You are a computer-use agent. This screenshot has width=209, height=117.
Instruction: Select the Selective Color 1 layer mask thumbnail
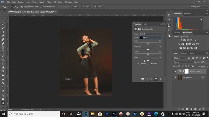pos(187,71)
